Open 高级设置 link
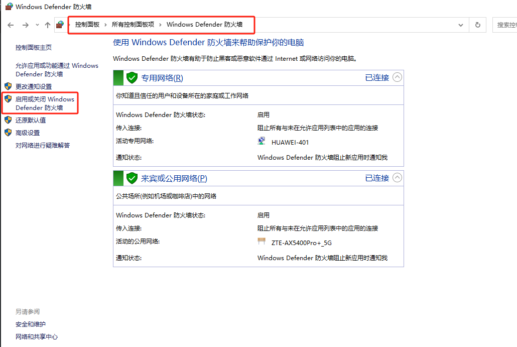Viewport: 517px width, 347px height. [28, 133]
